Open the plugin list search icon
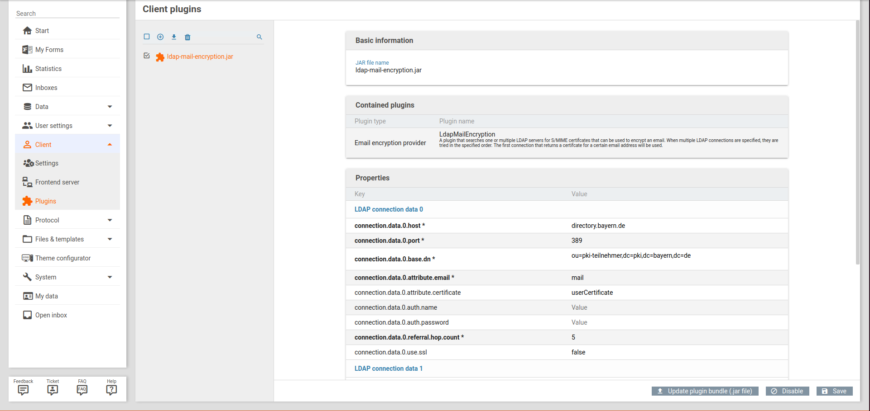870x411 pixels. 260,37
